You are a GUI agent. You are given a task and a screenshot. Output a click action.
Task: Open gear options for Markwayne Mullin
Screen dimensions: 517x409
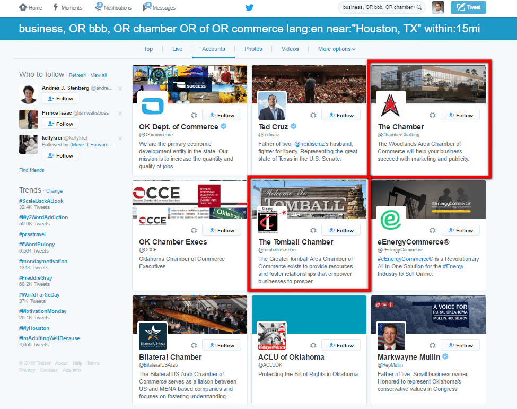pyautogui.click(x=433, y=345)
